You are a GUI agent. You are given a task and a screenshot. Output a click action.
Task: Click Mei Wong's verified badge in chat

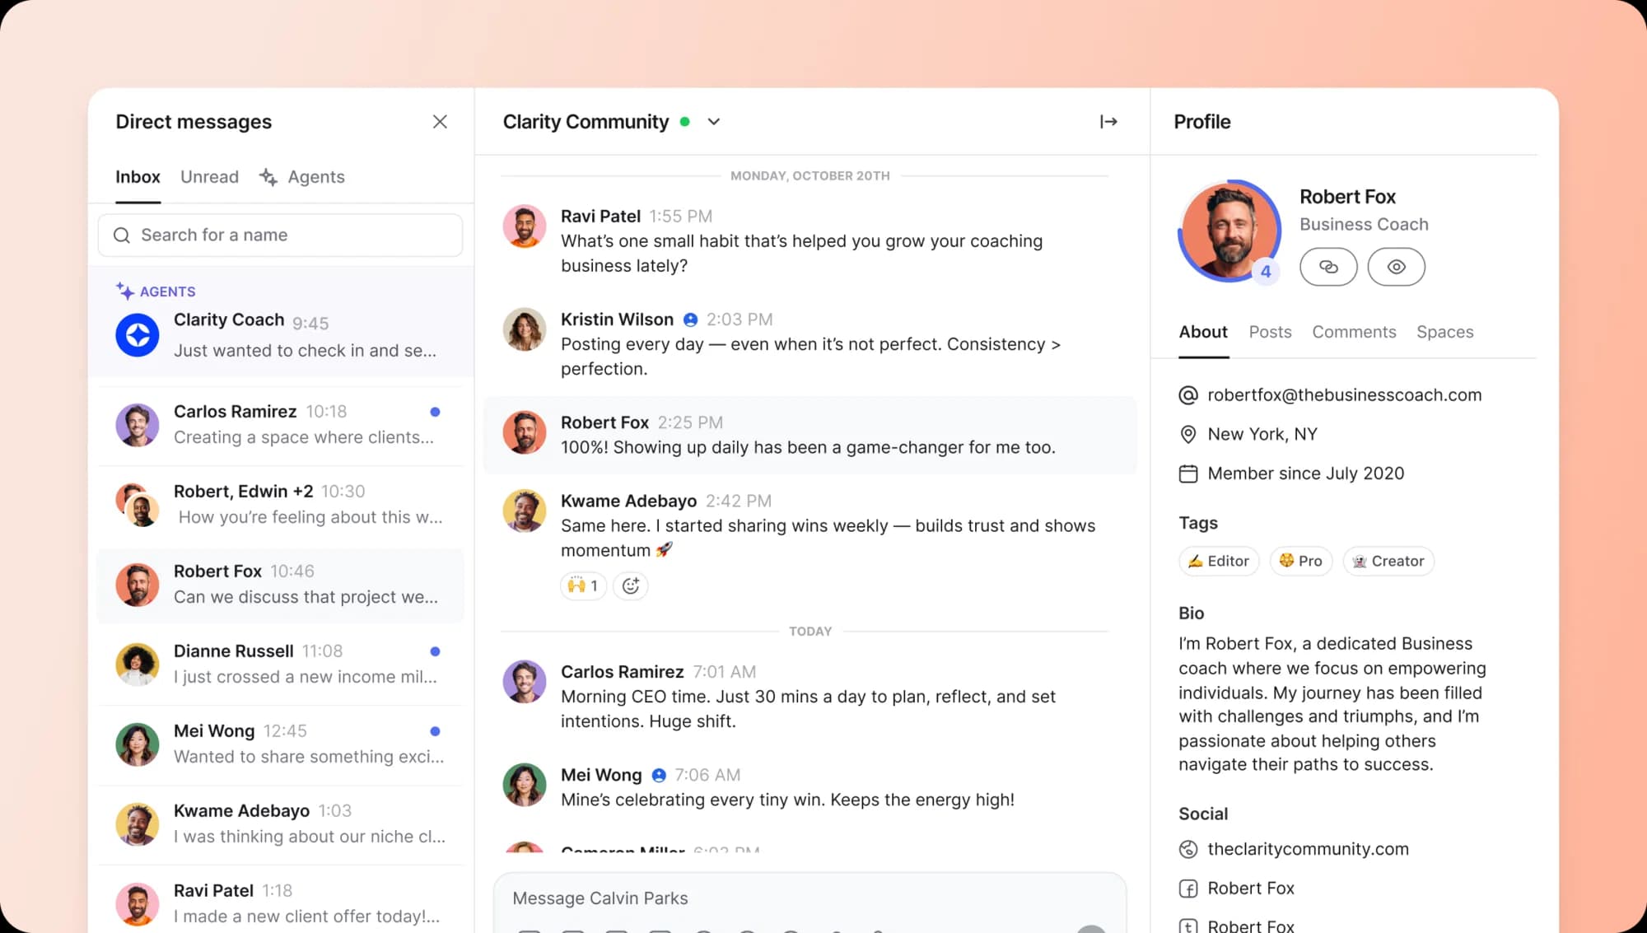[x=659, y=775]
